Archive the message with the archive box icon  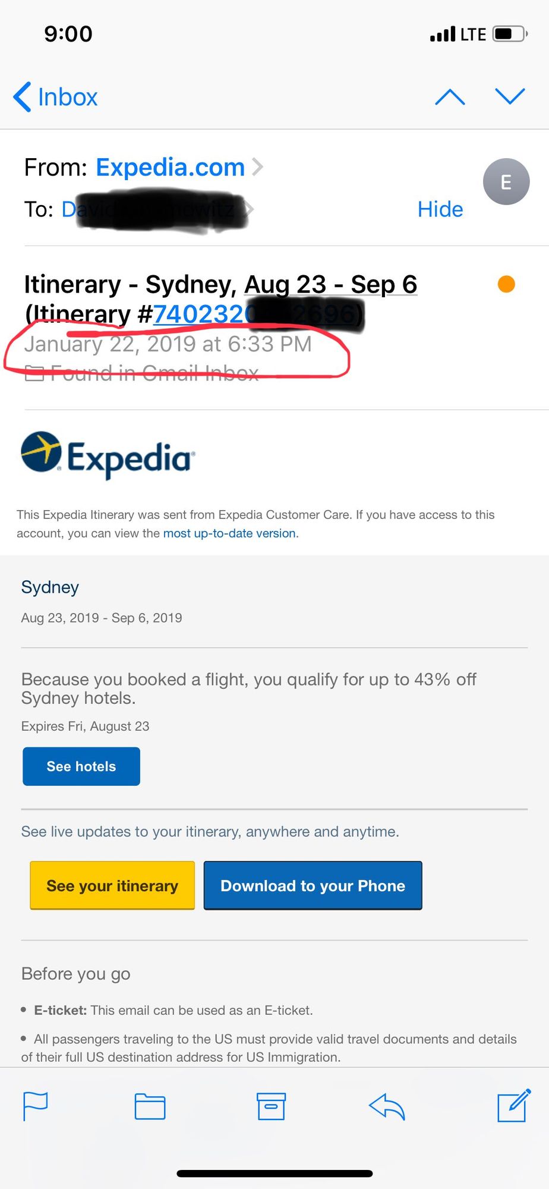271,1106
